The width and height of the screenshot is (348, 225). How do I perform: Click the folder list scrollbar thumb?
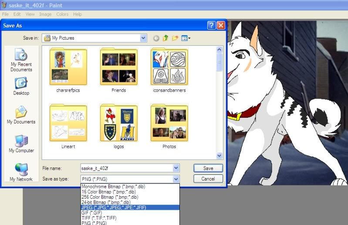[219, 62]
